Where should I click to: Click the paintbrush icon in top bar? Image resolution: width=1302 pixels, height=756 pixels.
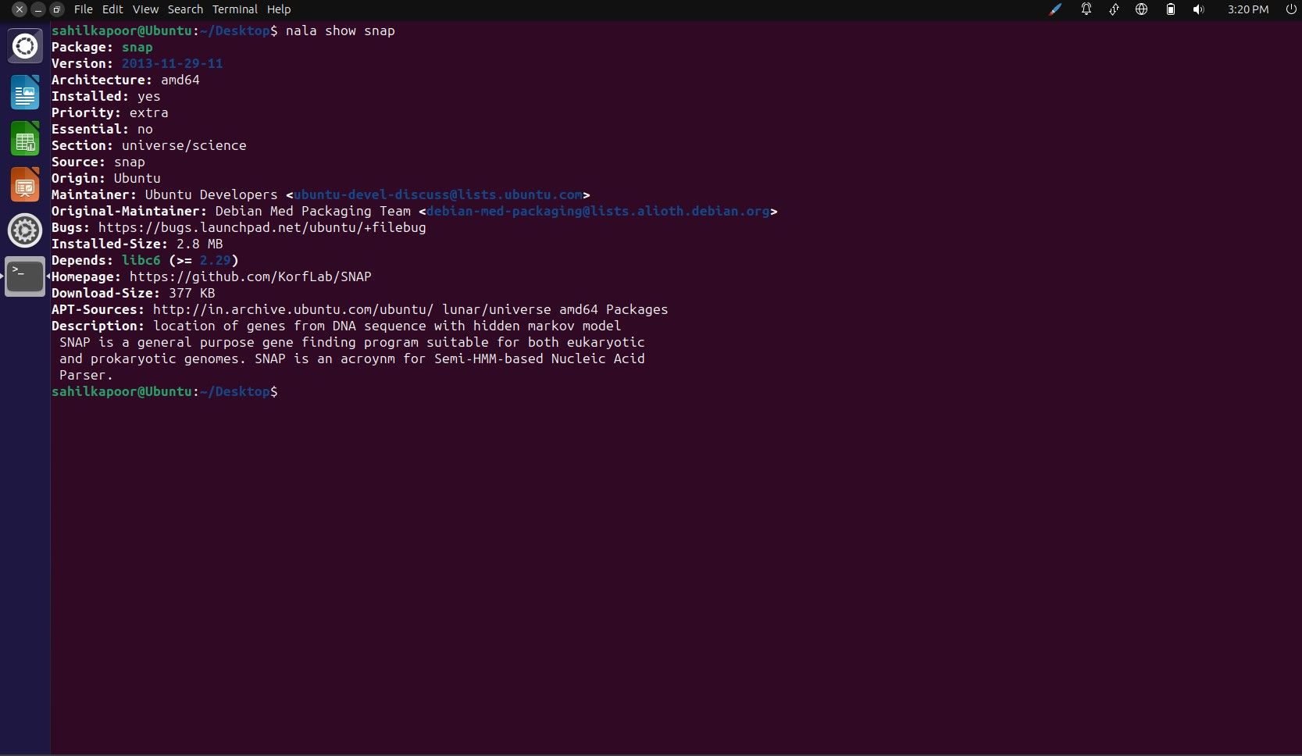click(1055, 9)
